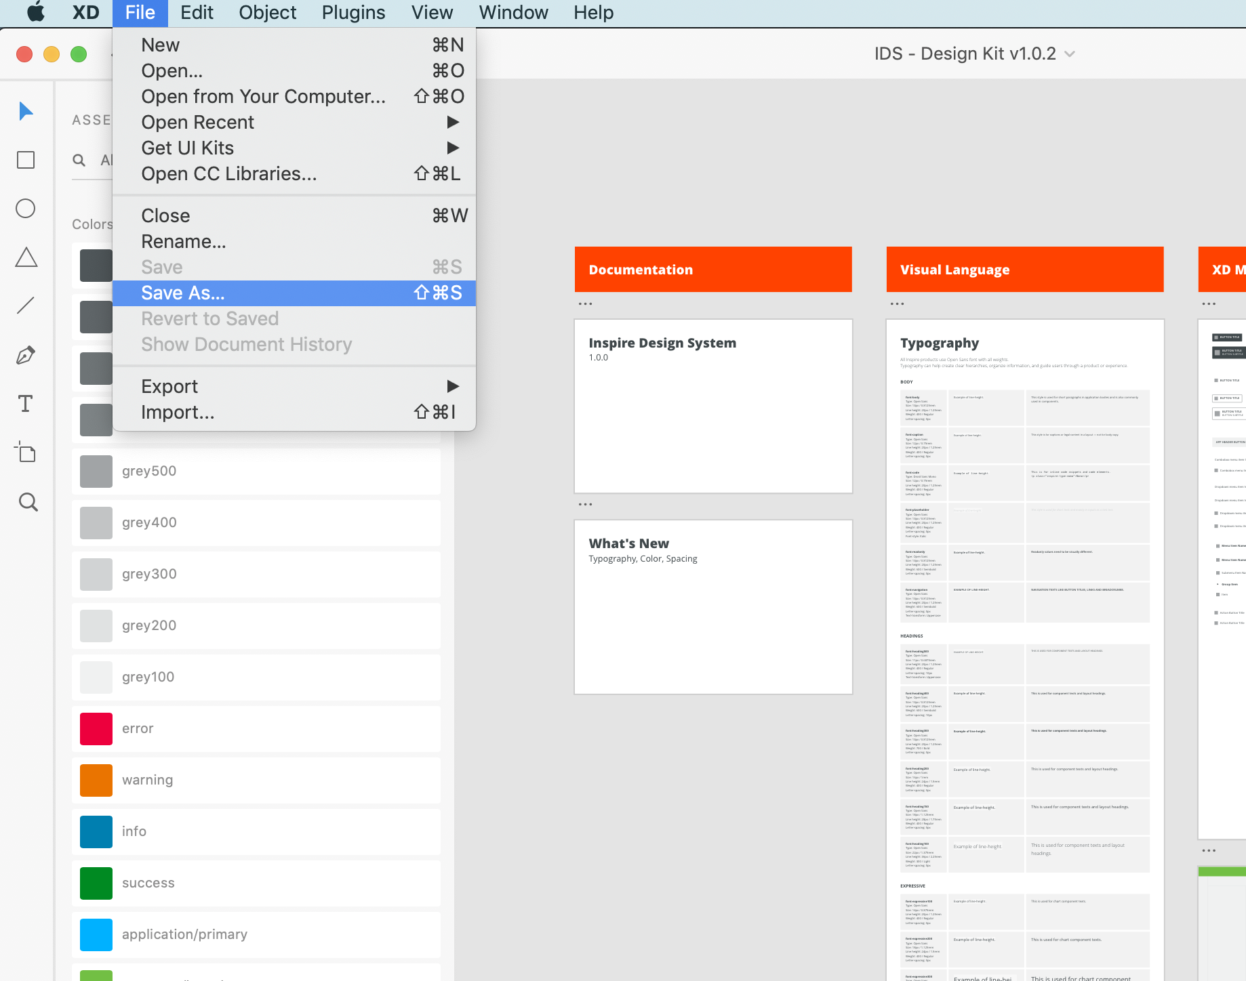This screenshot has height=981, width=1246.
Task: Choose Import... from the File menu
Action: point(294,412)
